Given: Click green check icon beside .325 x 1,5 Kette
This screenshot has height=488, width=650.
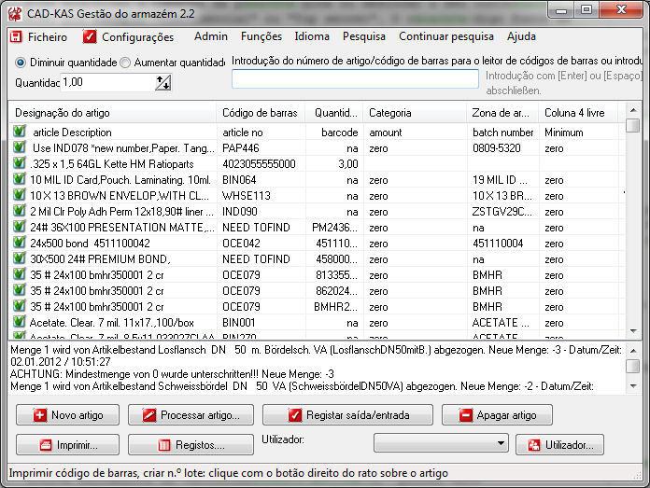Looking at the screenshot, I should click(x=19, y=163).
